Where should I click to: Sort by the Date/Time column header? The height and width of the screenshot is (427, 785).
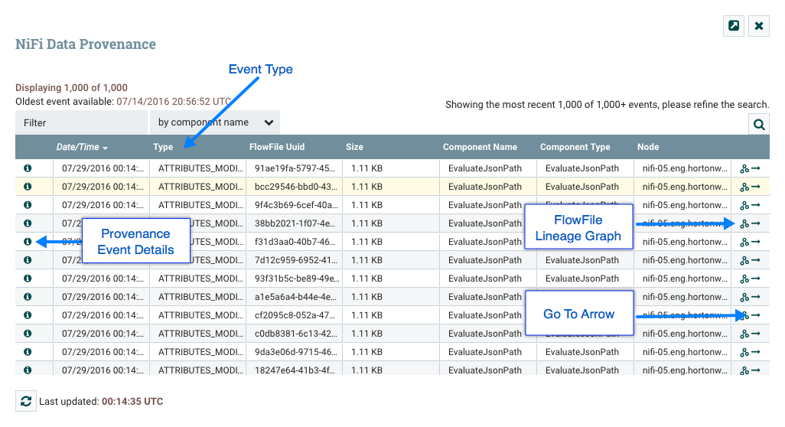[78, 147]
